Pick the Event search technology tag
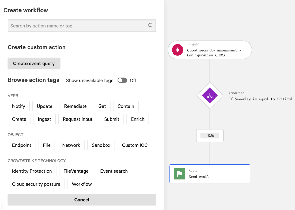The width and height of the screenshot is (295, 210). pos(114,171)
